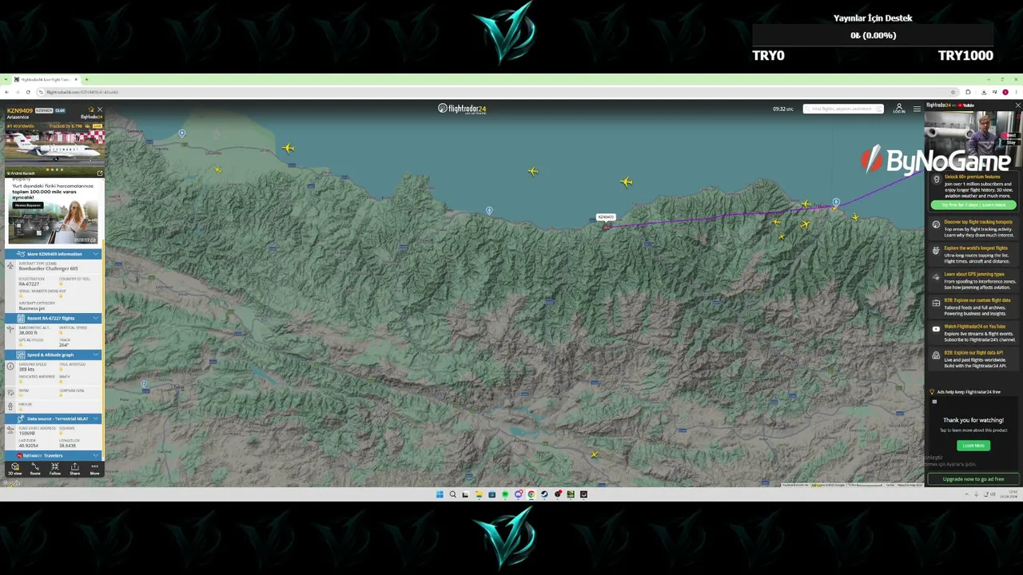Collapse the Recent RA-67227 flights section

point(54,318)
